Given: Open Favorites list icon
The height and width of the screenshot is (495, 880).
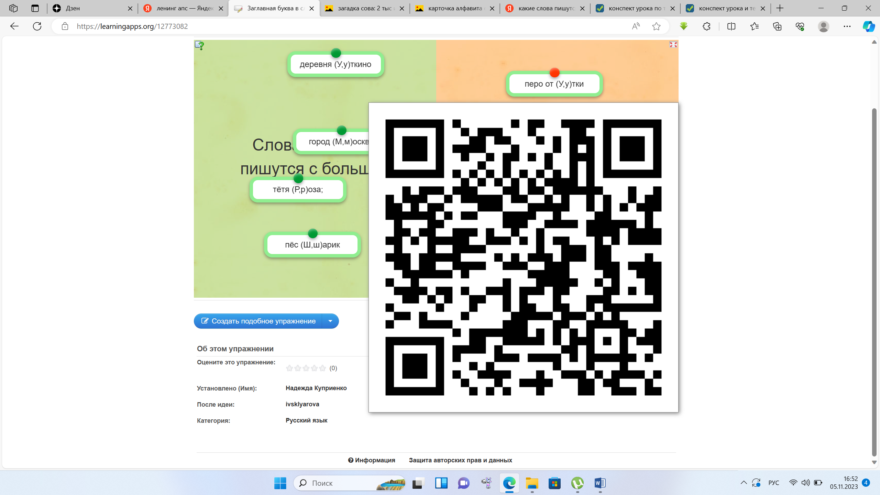Looking at the screenshot, I should [754, 26].
